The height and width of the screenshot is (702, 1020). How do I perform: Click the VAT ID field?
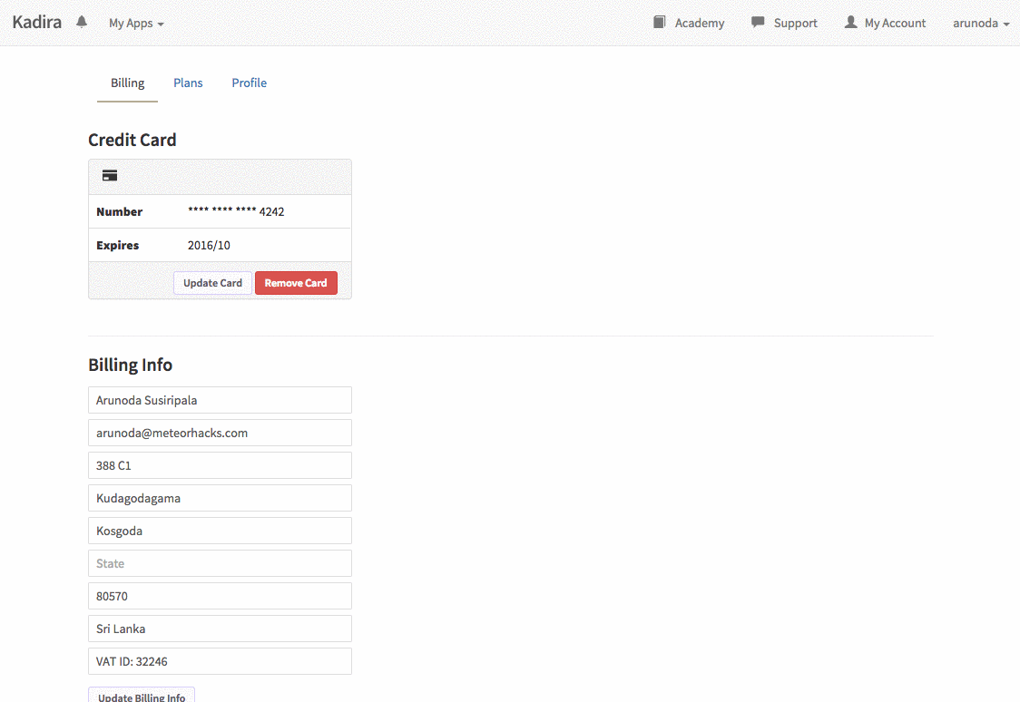coord(220,661)
